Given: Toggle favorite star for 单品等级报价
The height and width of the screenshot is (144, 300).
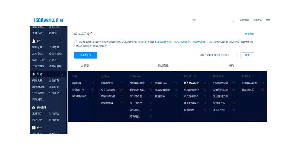Looking at the screenshot, I should click(205, 90).
